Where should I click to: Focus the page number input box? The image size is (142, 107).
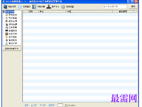[60, 105]
